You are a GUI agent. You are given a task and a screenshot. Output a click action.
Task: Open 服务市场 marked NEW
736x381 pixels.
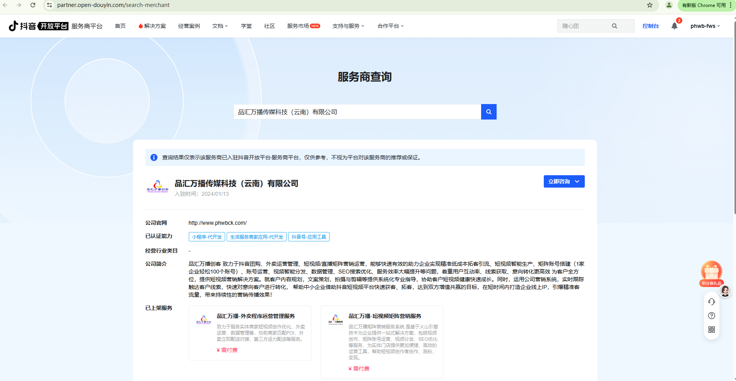pos(304,26)
